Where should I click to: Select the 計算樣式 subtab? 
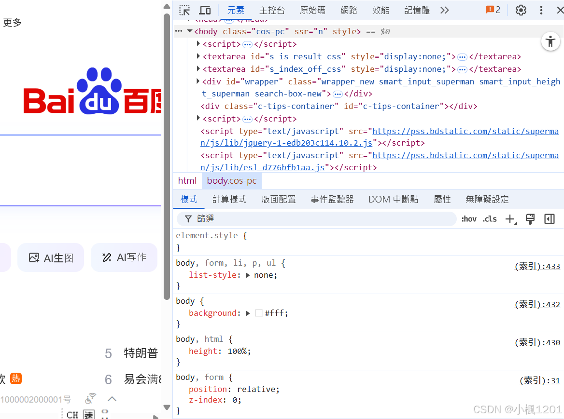(229, 199)
